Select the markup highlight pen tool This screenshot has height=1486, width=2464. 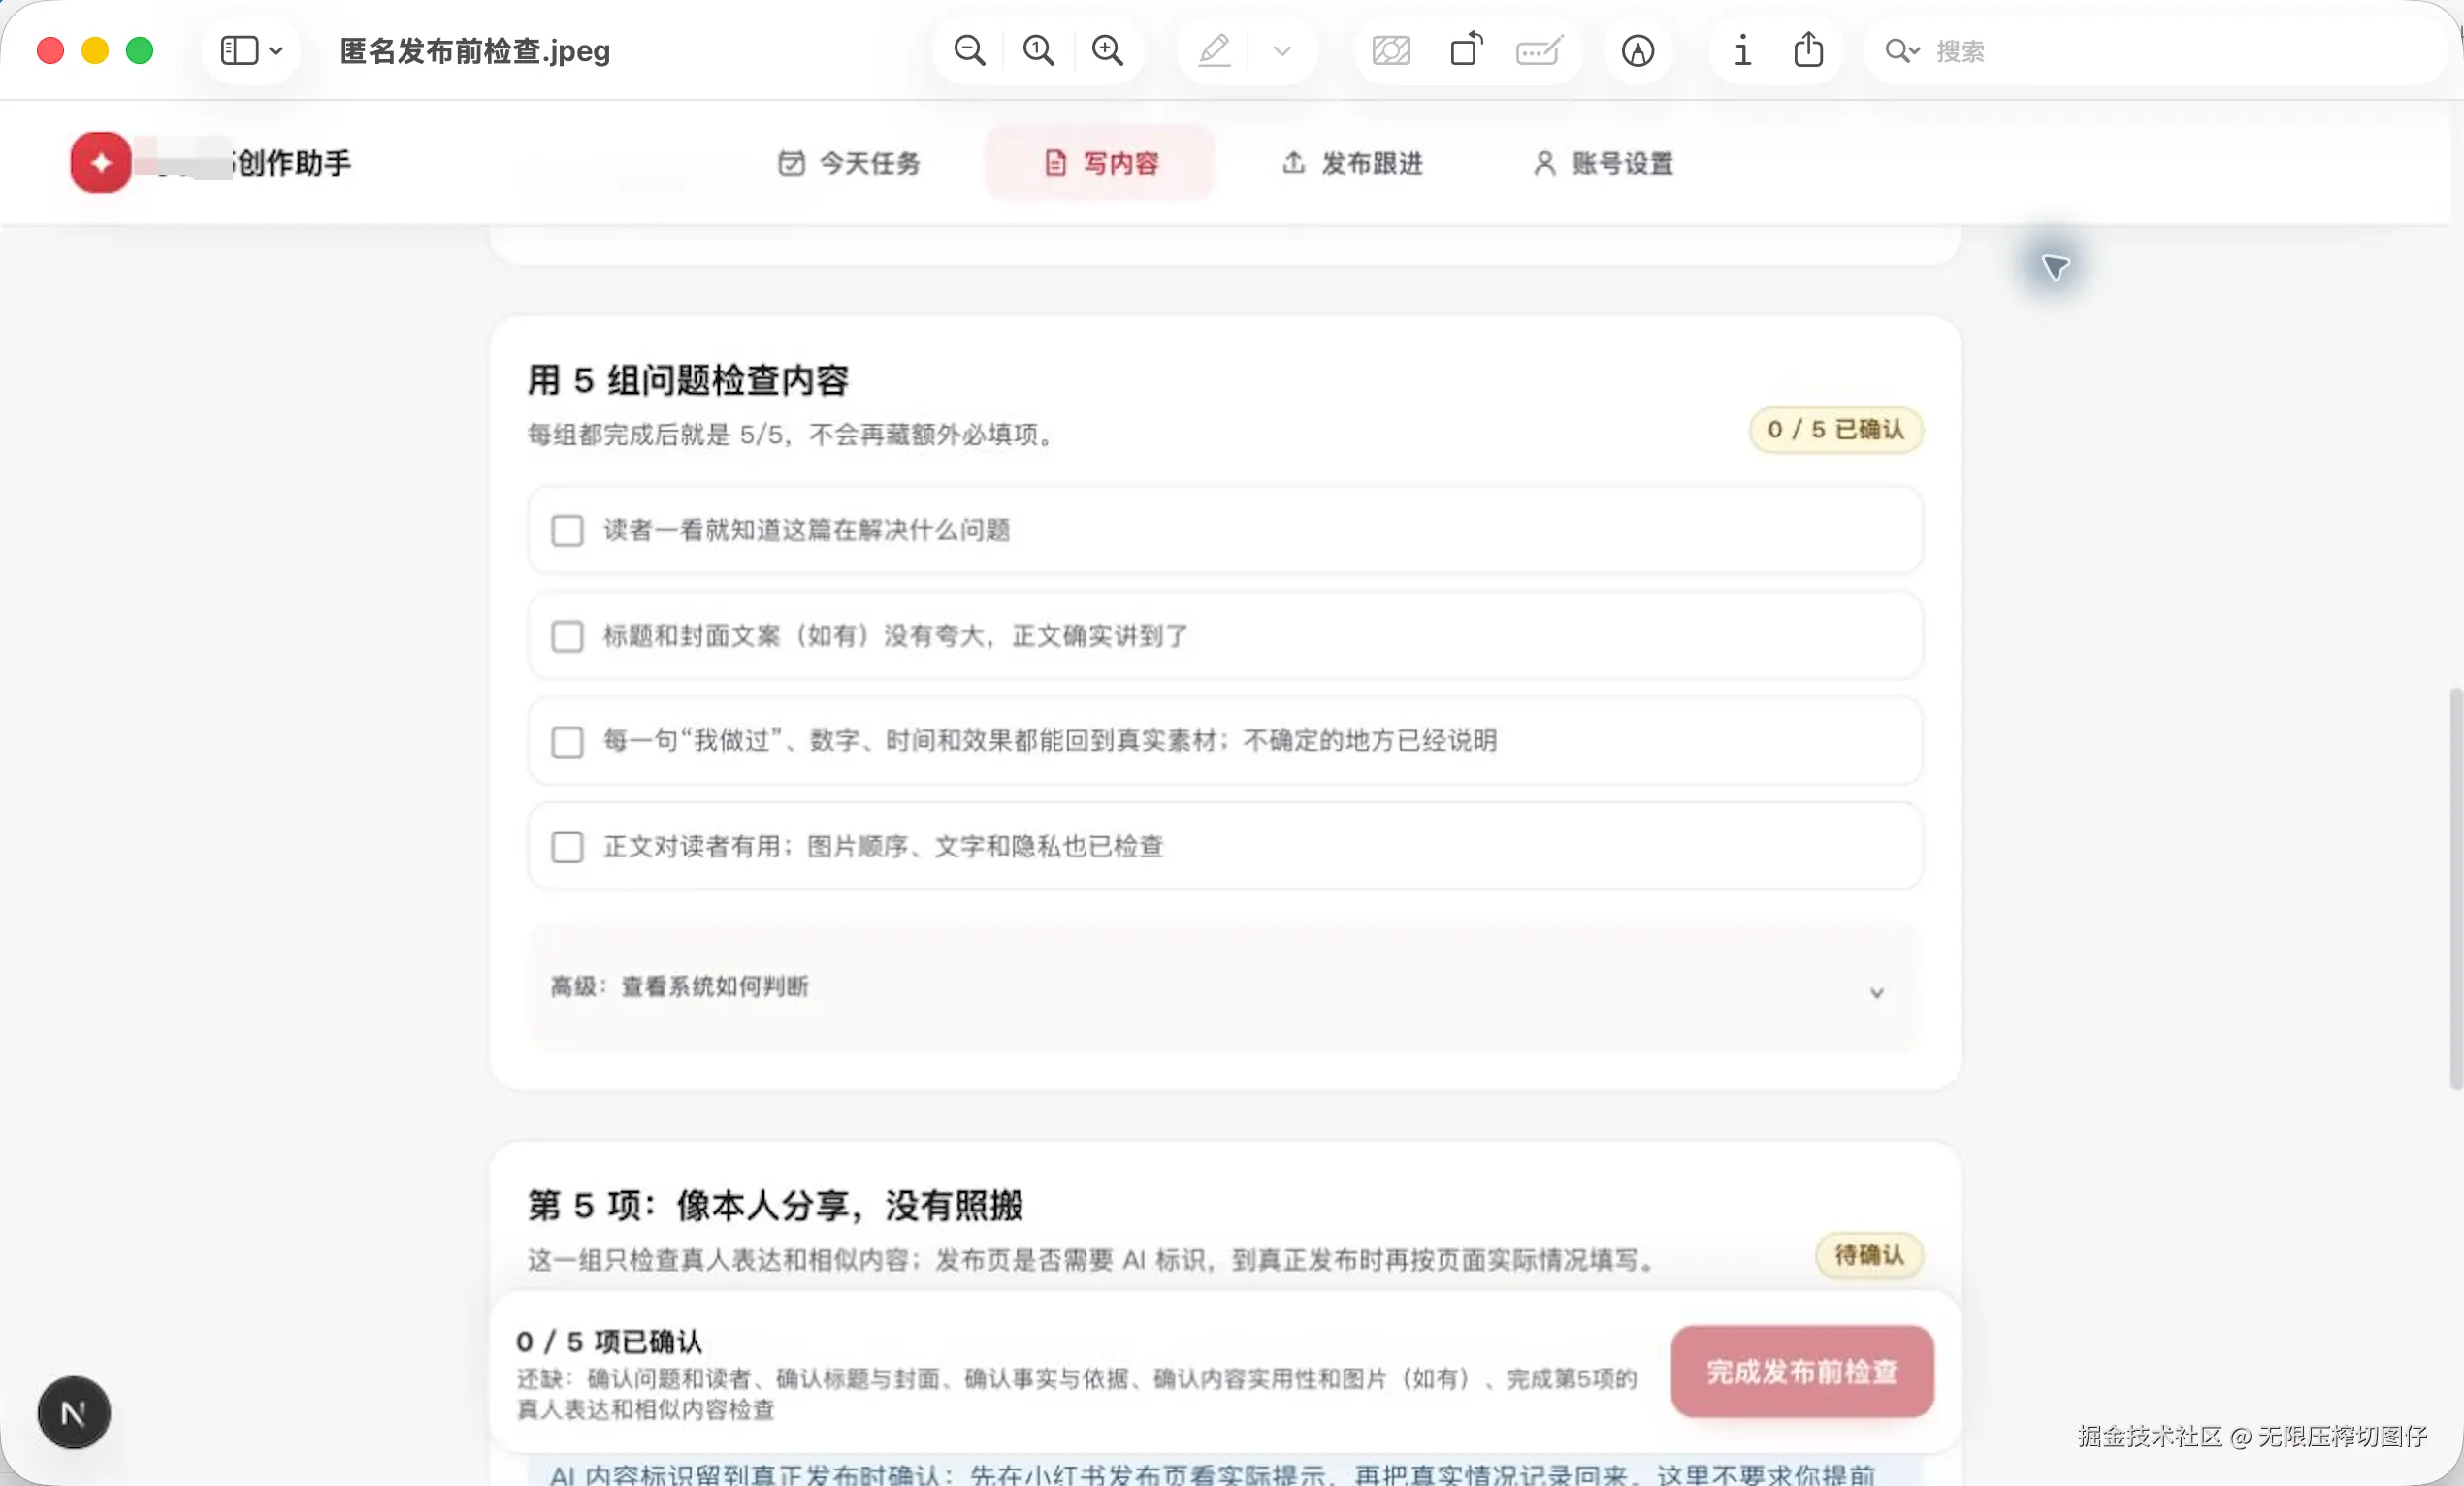pyautogui.click(x=1214, y=50)
